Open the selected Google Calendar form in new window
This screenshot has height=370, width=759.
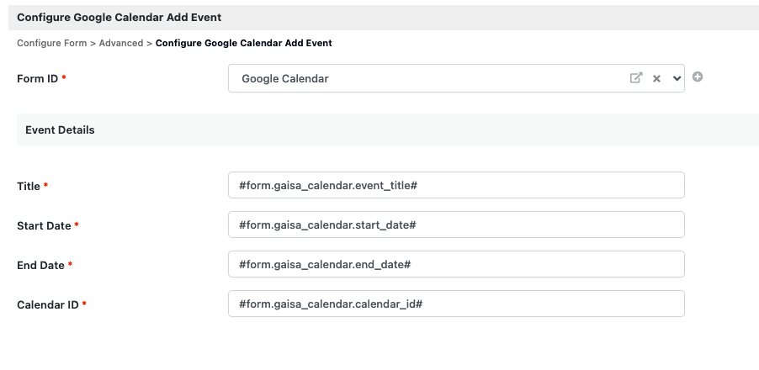coord(636,78)
